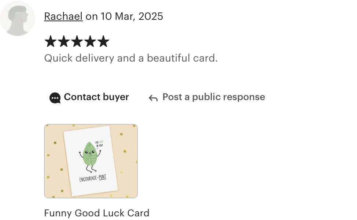Image resolution: width=357 pixels, height=220 pixels.
Task: Click the fifth rating star
Action: [103, 41]
